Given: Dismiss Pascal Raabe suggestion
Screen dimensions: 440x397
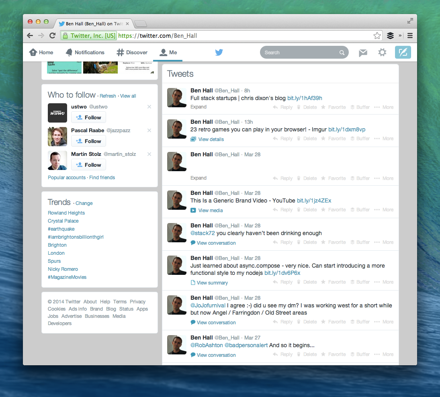Looking at the screenshot, I should click(149, 131).
